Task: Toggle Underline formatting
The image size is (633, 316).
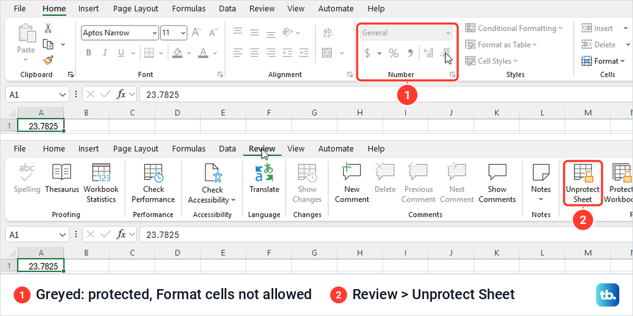Action: click(x=121, y=53)
